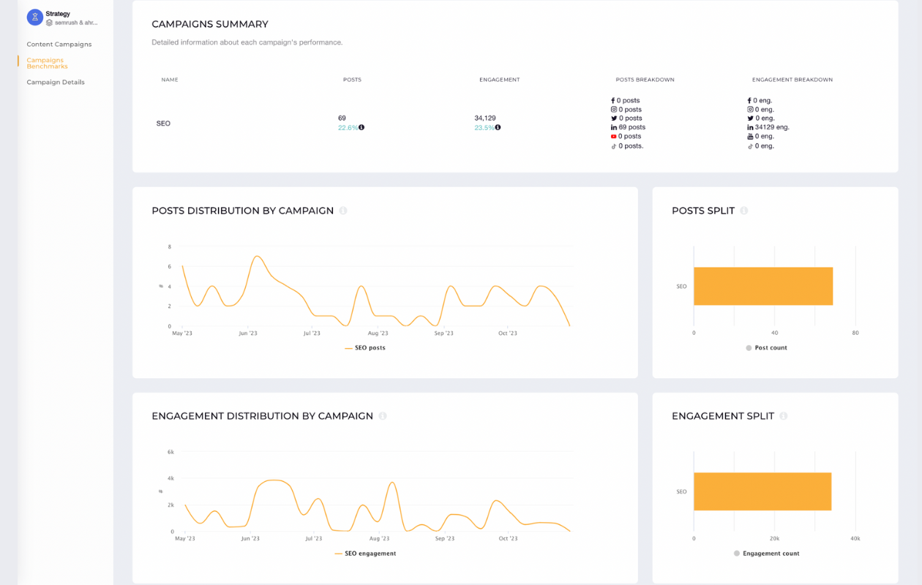Click TikTok icon in engagement breakdown
The width and height of the screenshot is (922, 585).
coord(750,146)
